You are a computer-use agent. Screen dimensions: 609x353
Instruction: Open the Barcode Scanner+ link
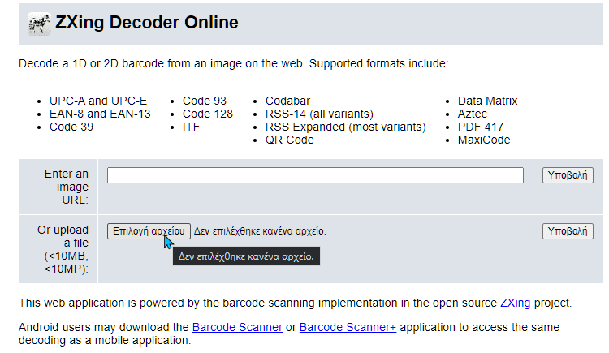[348, 327]
